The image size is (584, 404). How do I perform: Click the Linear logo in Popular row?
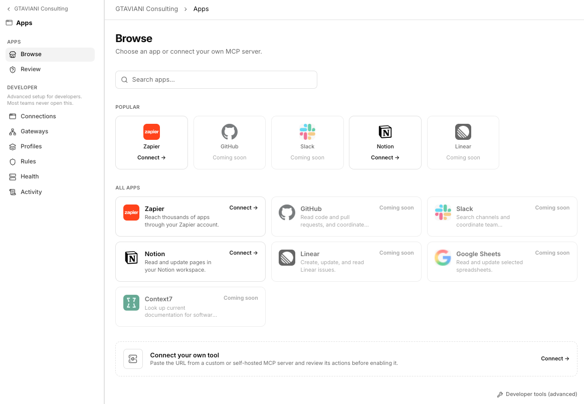pos(463,132)
